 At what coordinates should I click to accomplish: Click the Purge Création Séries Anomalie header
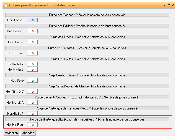pyautogui.click(x=87, y=75)
